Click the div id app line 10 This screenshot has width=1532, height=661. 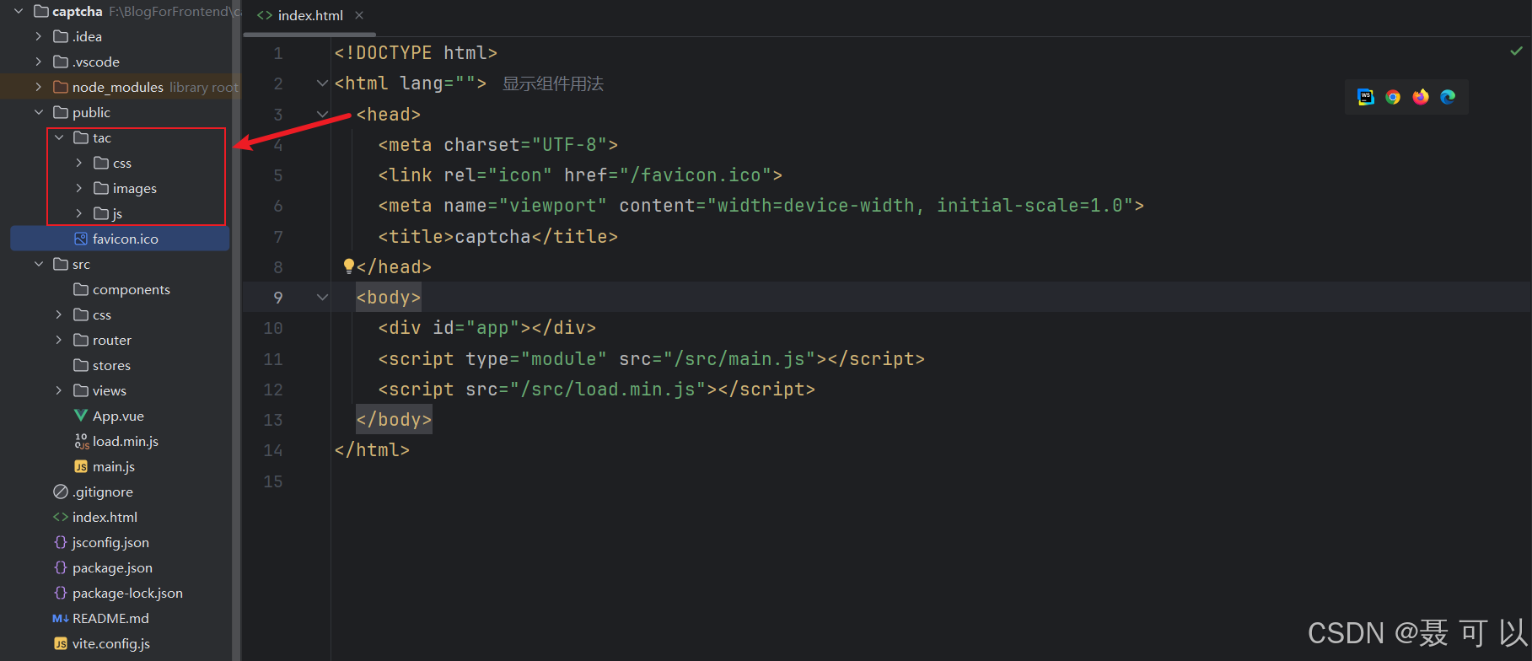click(x=487, y=327)
